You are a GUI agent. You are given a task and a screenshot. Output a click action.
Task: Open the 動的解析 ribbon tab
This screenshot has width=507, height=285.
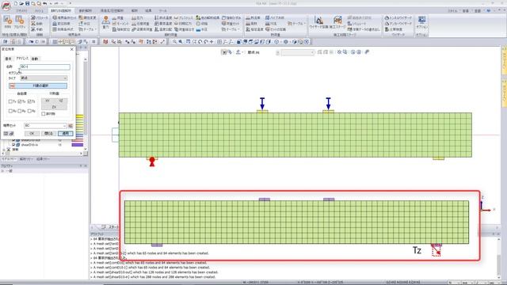(x=86, y=10)
